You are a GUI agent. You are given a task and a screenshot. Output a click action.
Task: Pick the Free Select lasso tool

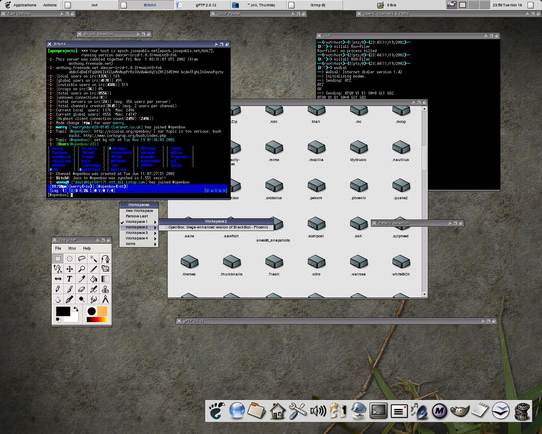[x=82, y=259]
